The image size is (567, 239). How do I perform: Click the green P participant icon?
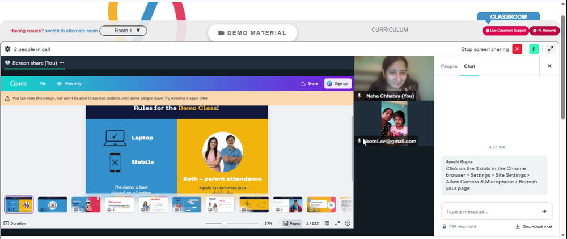(x=534, y=49)
